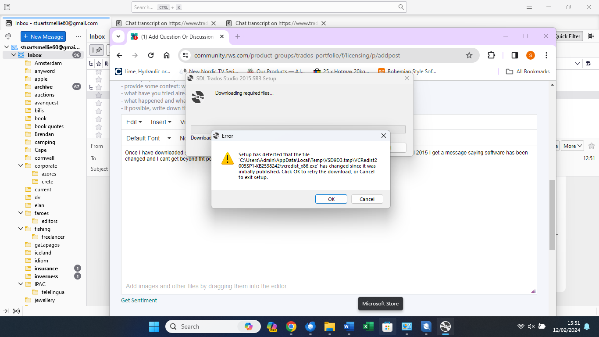Open 'Lime, Hydraulic or...' bookmark
599x337 pixels.
pos(143,72)
